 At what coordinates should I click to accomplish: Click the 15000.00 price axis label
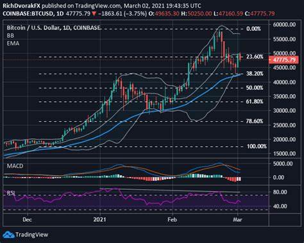pos(284,154)
